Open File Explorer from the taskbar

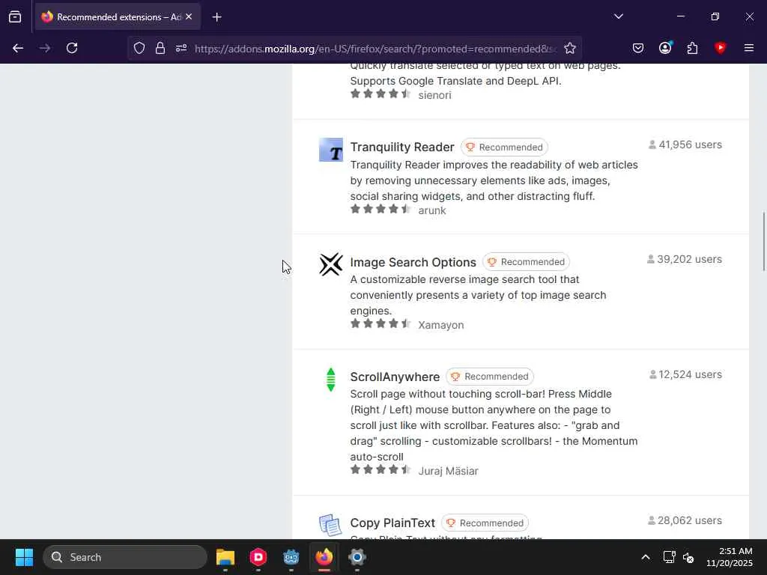[225, 557]
